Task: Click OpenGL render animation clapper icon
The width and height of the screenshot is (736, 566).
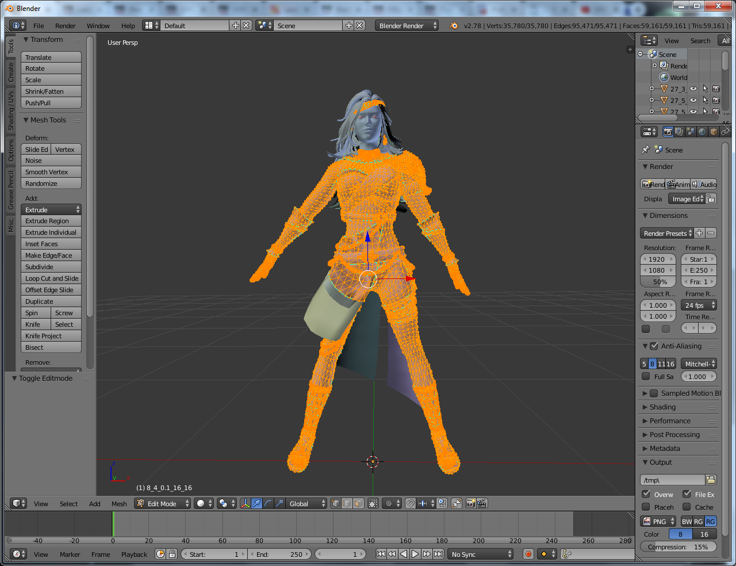Action: [482, 503]
